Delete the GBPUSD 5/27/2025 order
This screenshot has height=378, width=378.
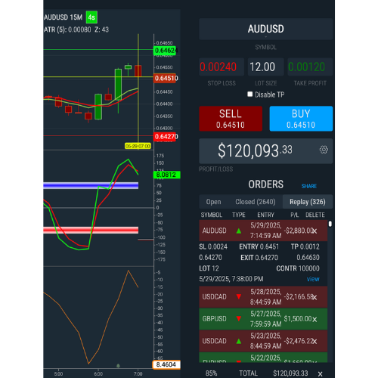point(314,320)
